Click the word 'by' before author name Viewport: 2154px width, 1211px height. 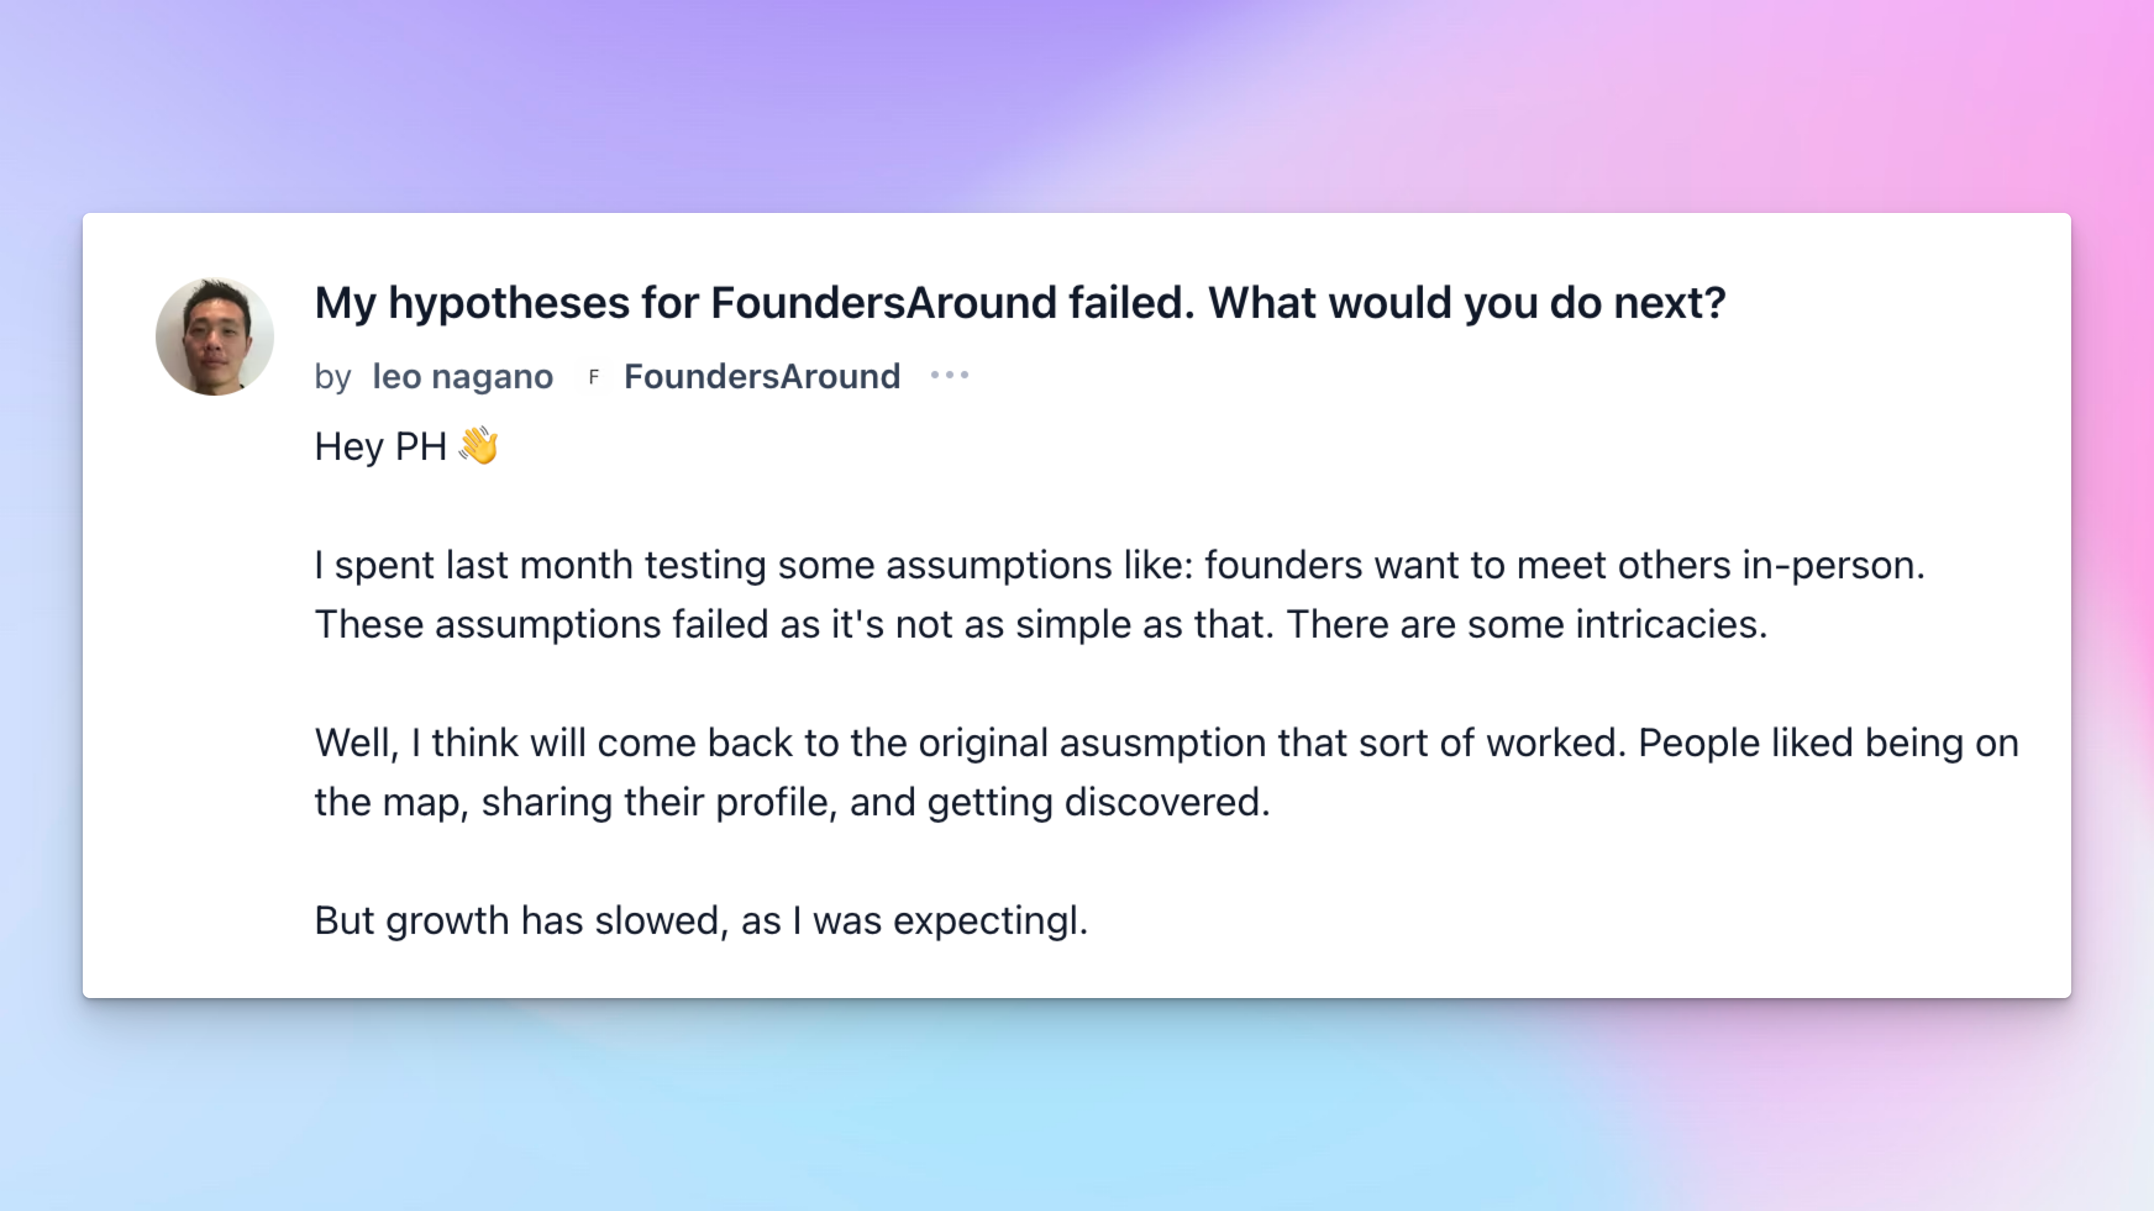pos(332,378)
